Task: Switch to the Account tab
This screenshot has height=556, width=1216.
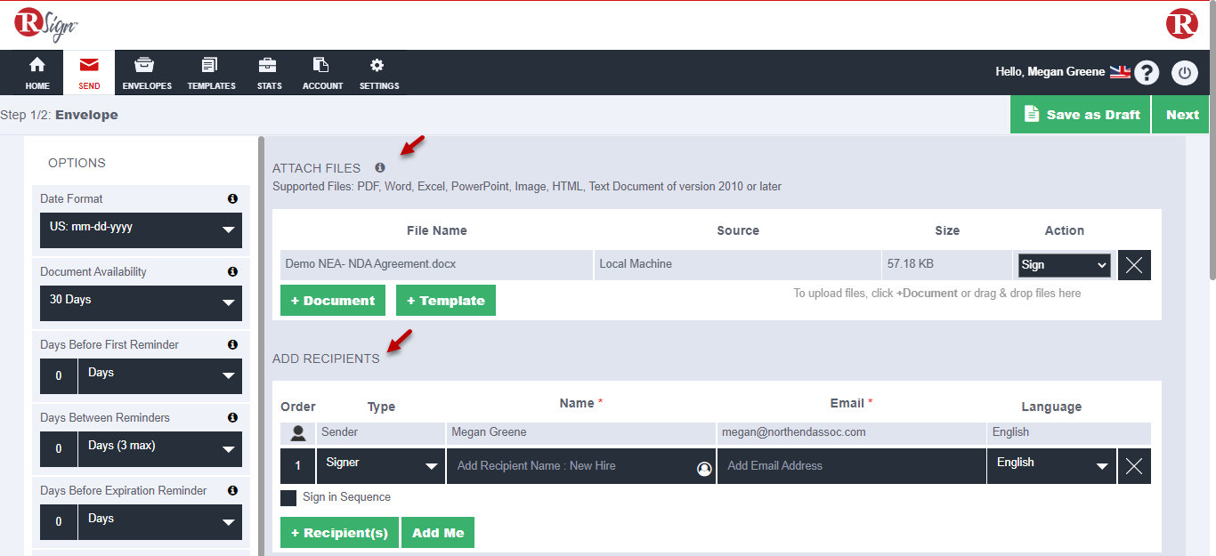Action: click(322, 73)
